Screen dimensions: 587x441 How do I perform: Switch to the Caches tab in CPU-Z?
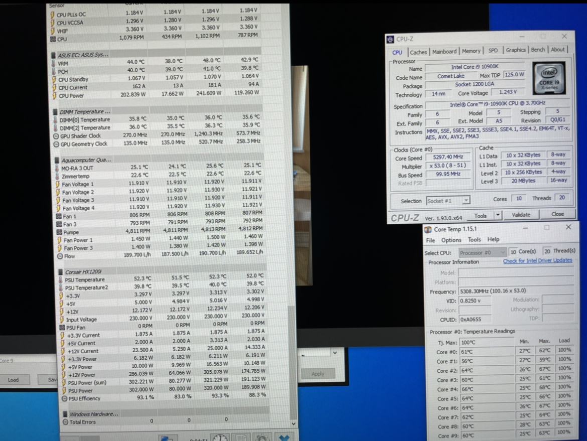click(418, 52)
